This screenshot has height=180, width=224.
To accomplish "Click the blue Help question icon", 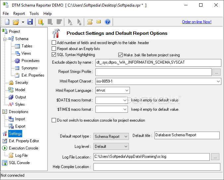I will point(107,22).
